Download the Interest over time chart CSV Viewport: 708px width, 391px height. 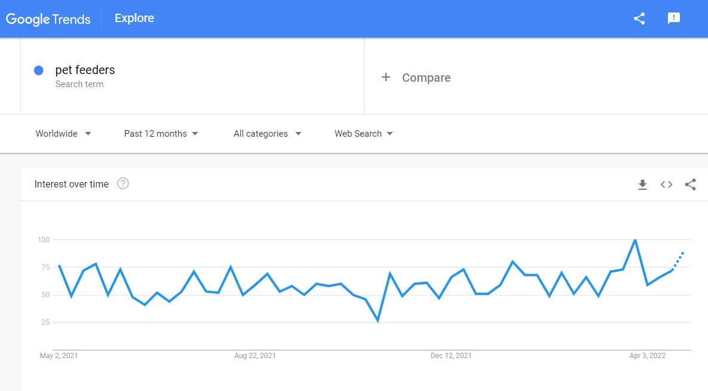coord(642,184)
